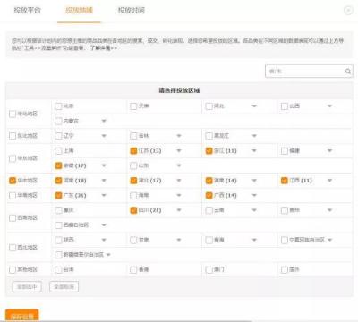Expand the 宁夏回族自治区 dropdown arrow
358x322 pixels.
point(329,240)
